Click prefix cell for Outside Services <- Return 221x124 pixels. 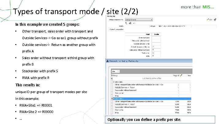(157, 47)
